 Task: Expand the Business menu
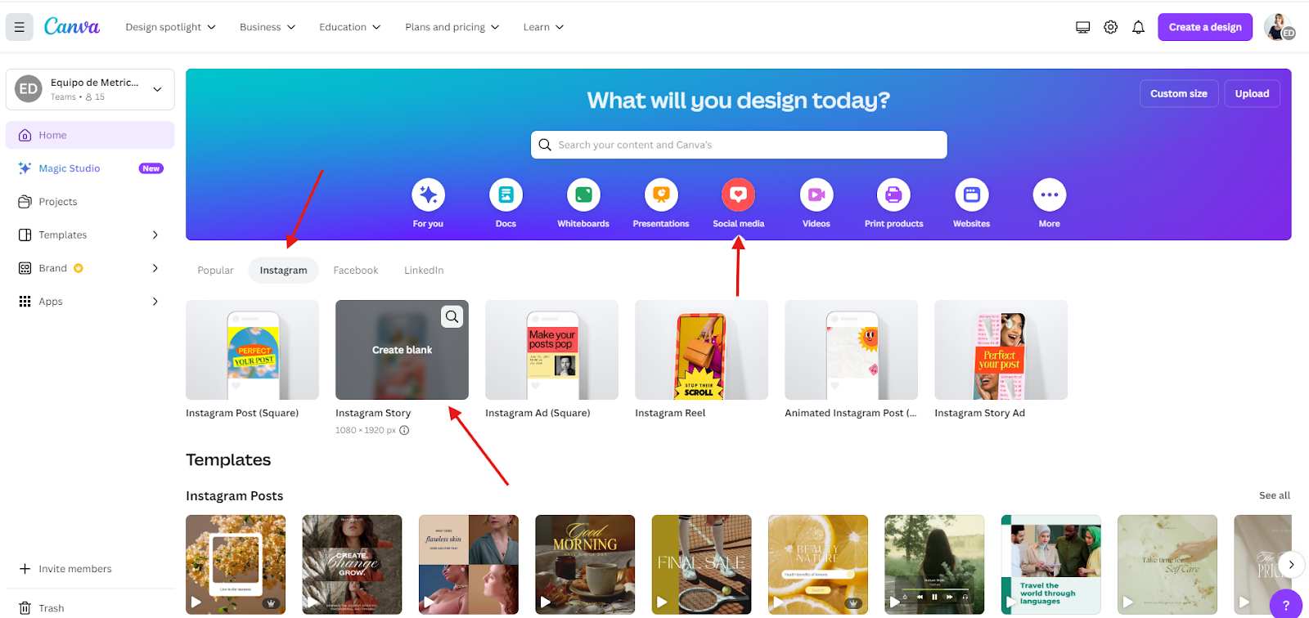pos(268,27)
